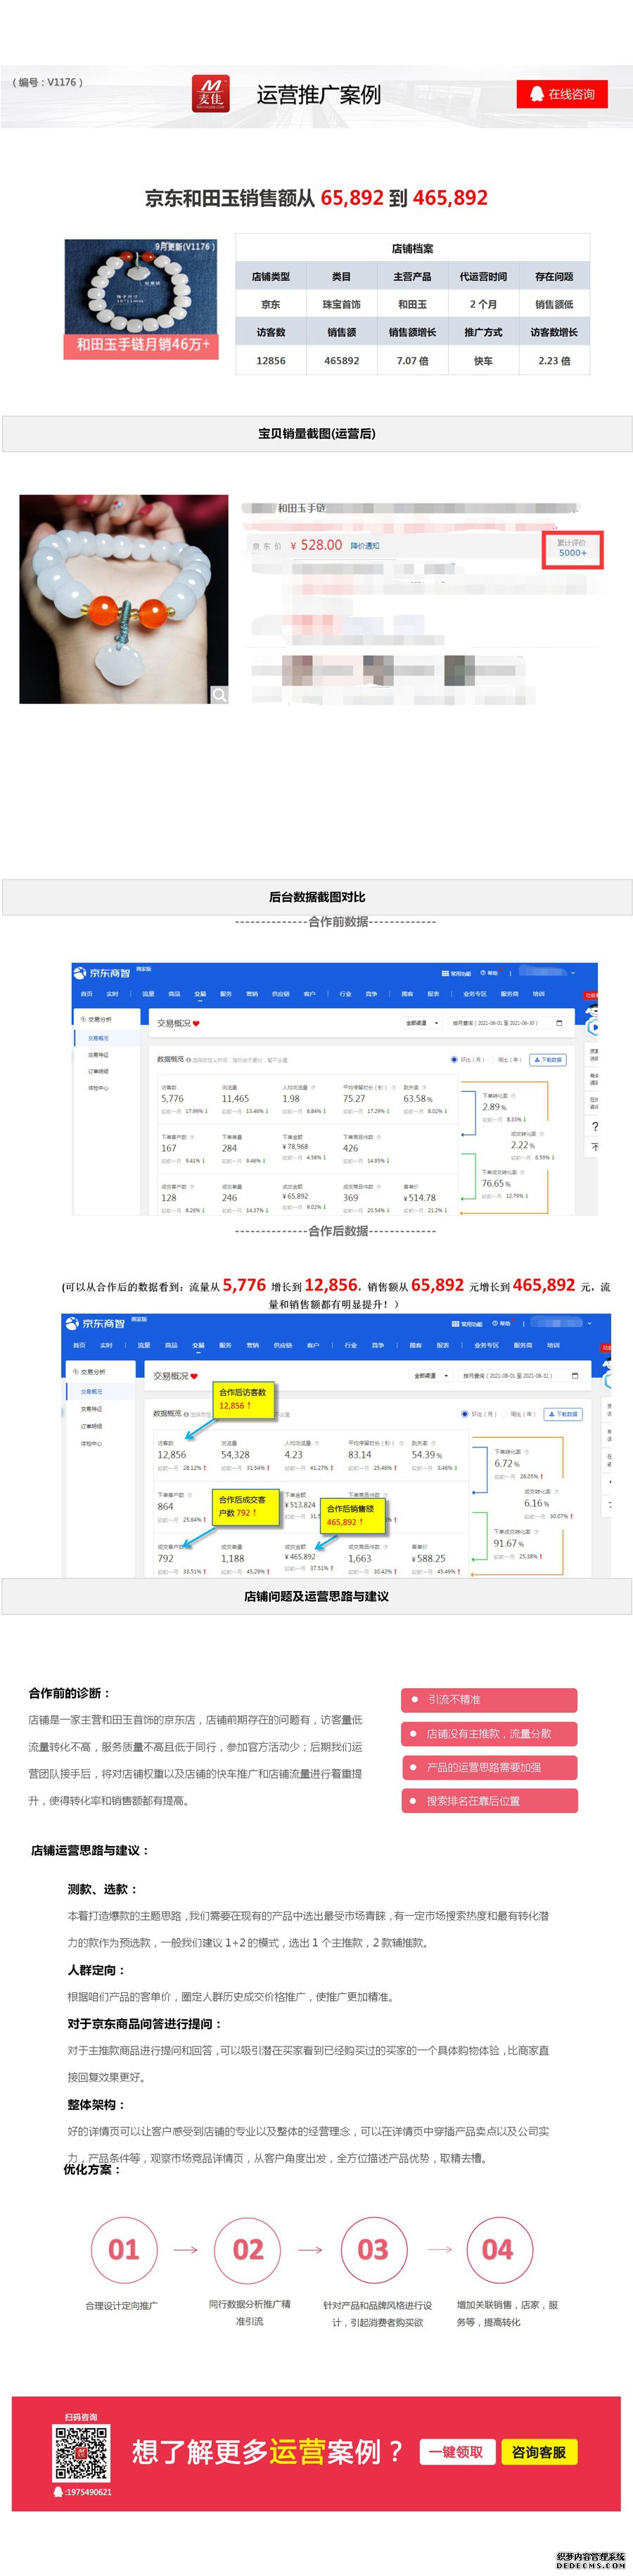Click the 京东商智 logo in the 合作前 screenshot
Image resolution: width=633 pixels, height=2576 pixels.
[102, 972]
